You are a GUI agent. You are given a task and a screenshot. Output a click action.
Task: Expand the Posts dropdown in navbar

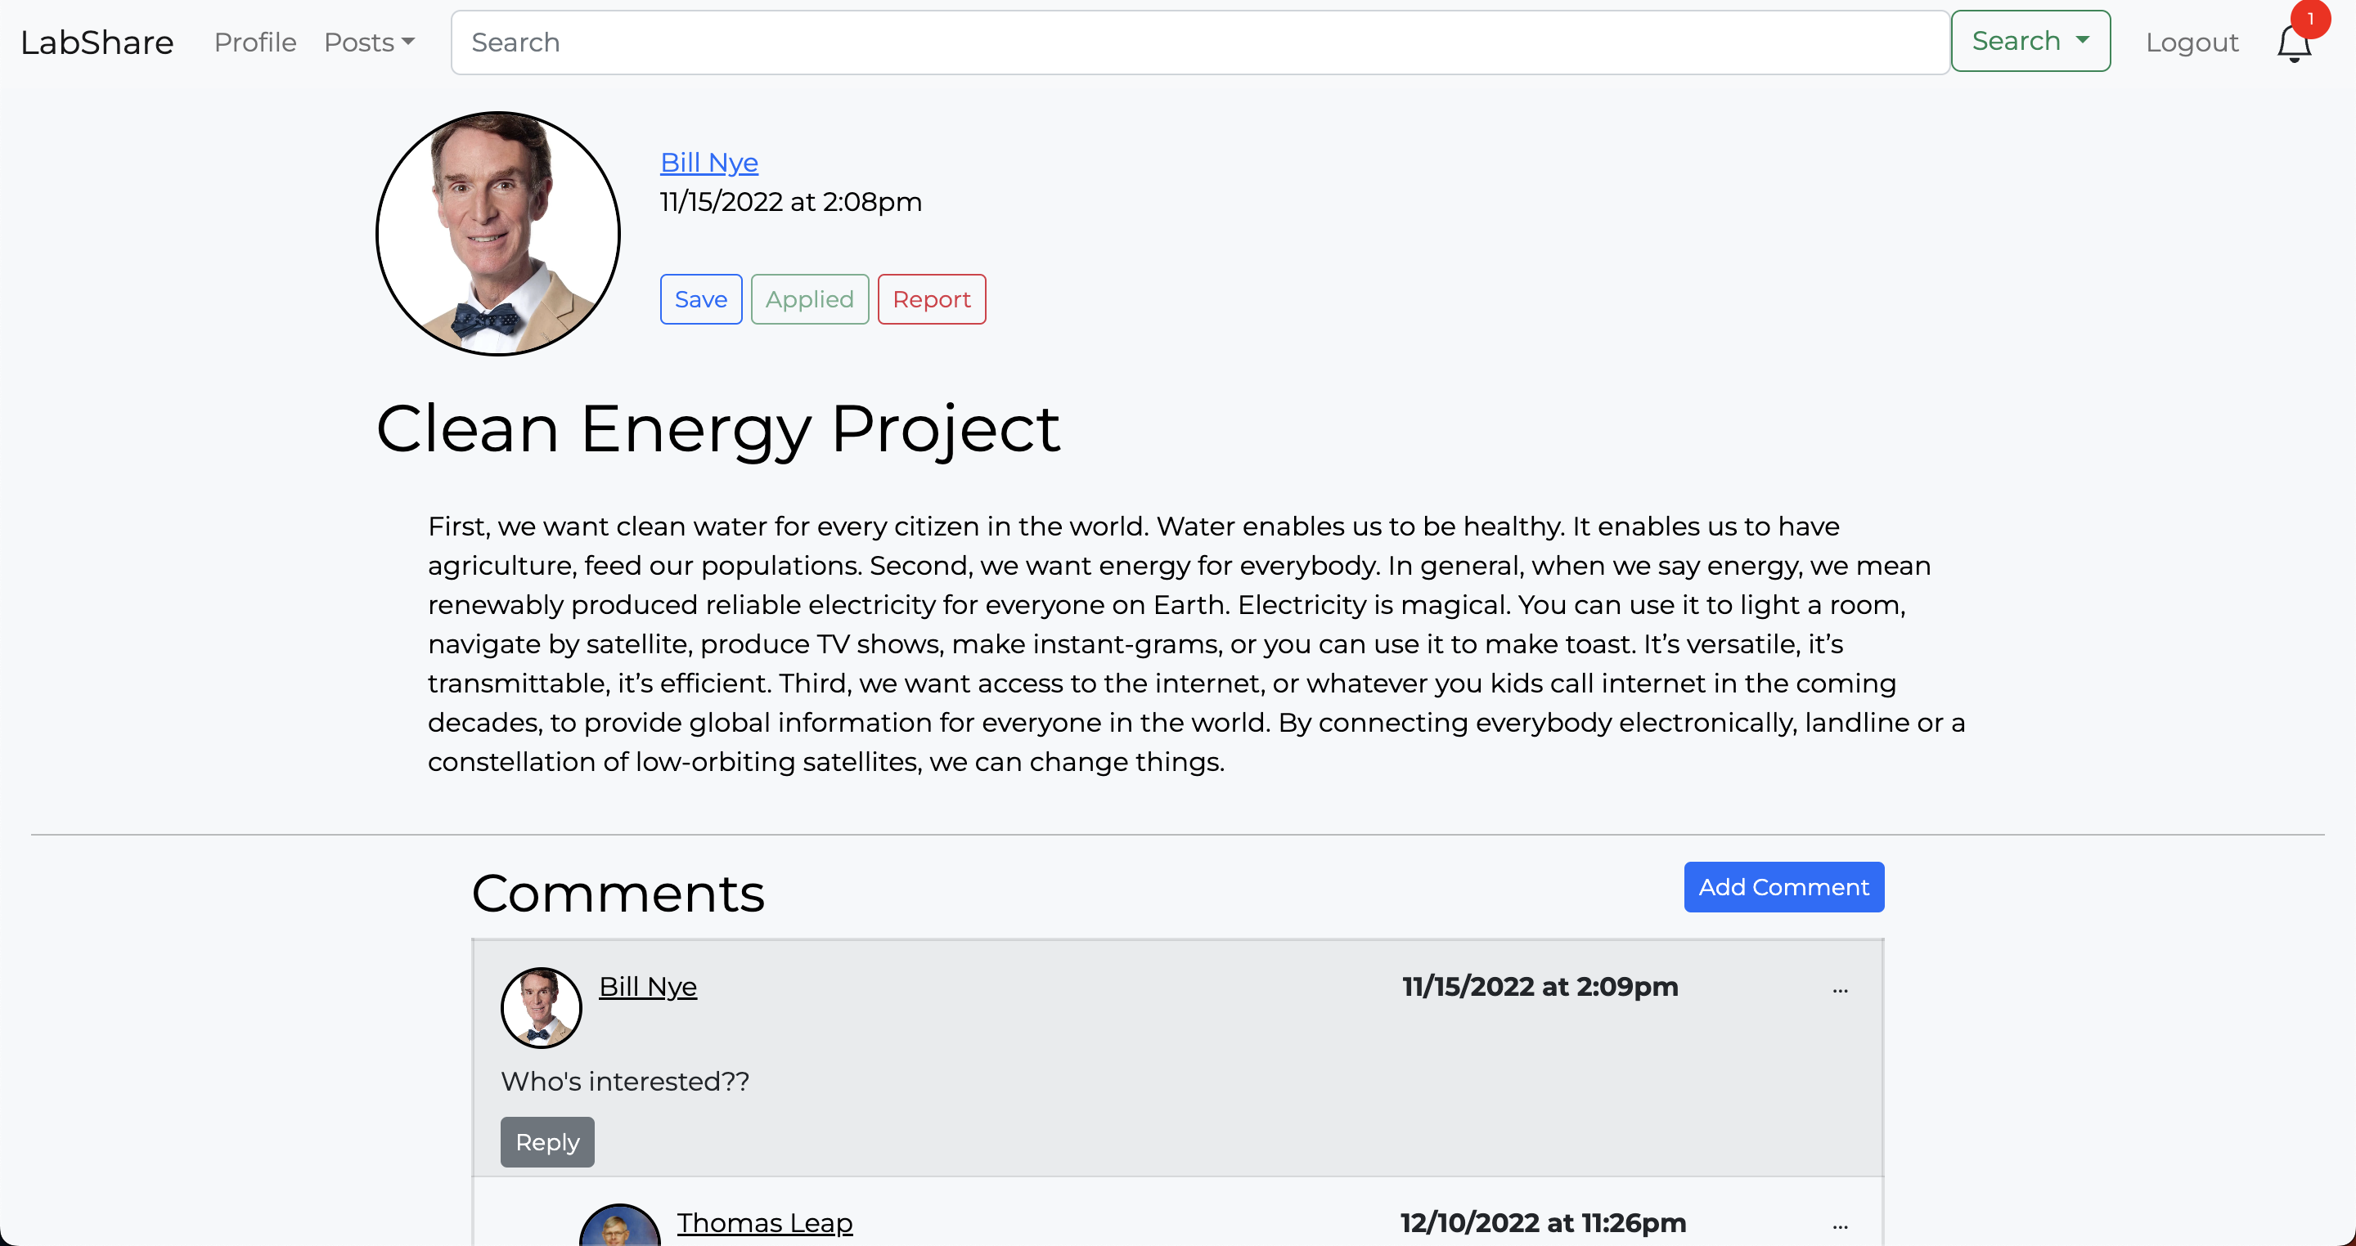pos(370,42)
